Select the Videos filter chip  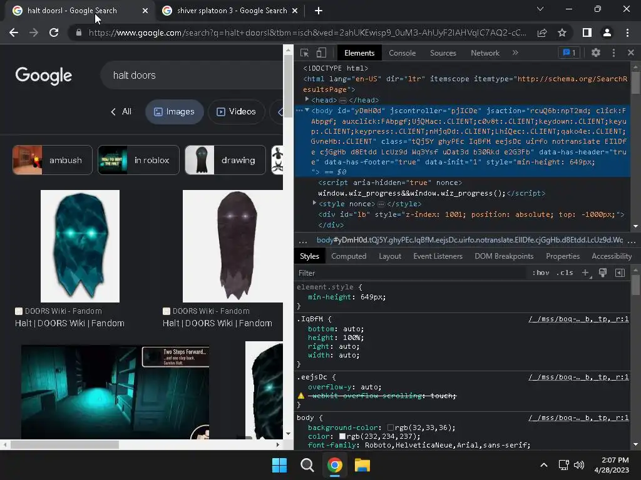click(x=236, y=111)
